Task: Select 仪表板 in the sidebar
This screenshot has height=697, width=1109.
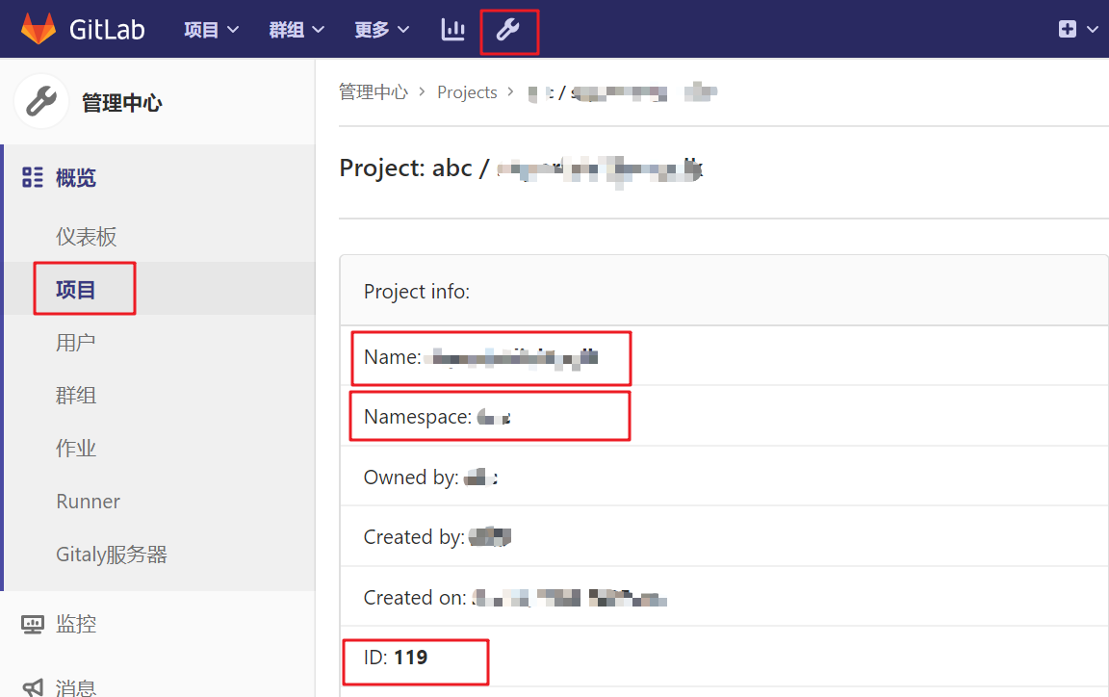Action: click(x=86, y=235)
